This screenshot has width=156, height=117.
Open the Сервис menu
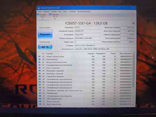point(54,11)
